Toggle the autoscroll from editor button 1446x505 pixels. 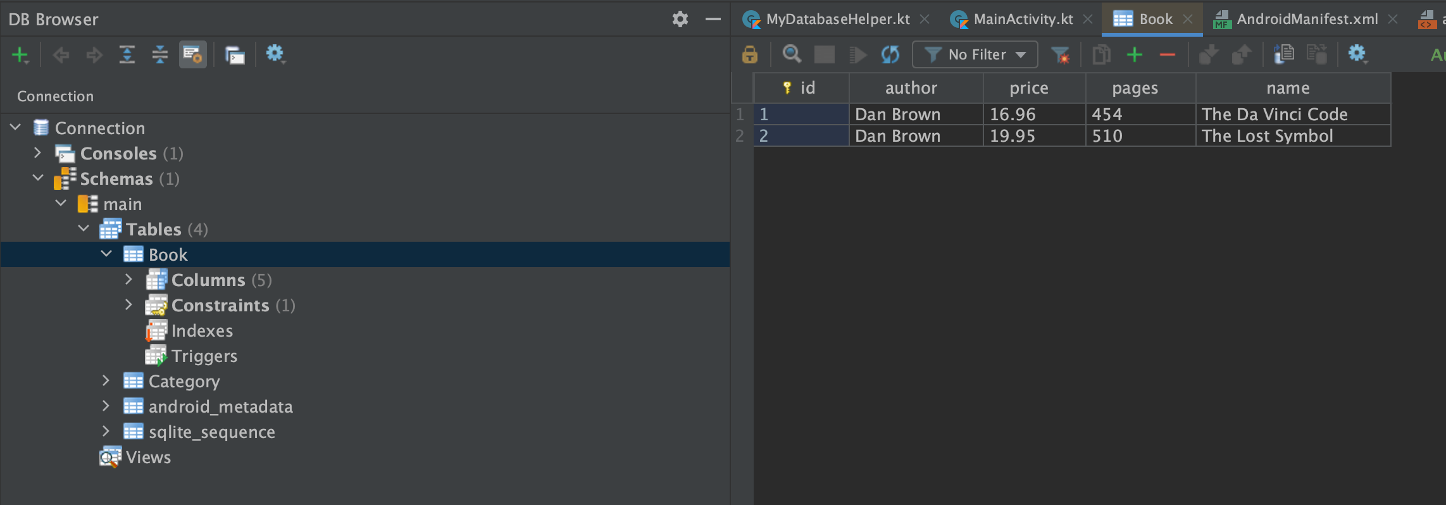[x=193, y=55]
